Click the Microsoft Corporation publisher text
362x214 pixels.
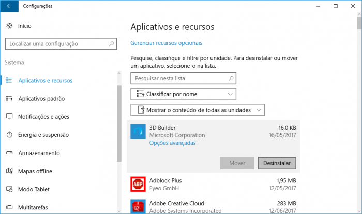point(177,135)
